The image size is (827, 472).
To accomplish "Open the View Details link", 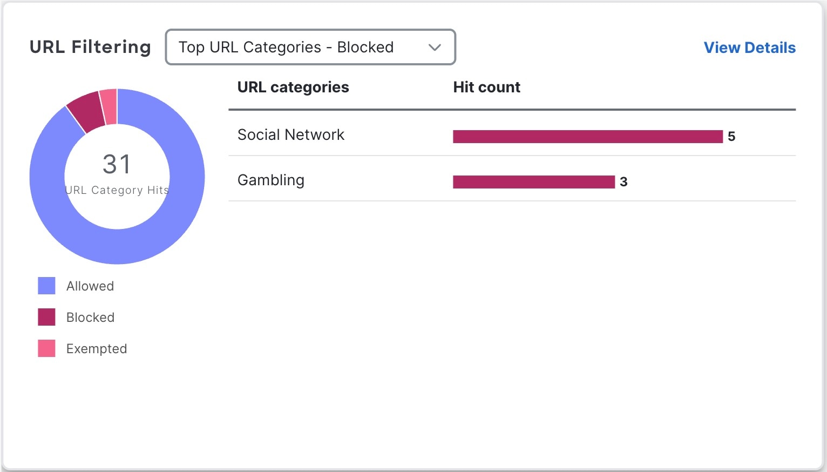I will (749, 48).
